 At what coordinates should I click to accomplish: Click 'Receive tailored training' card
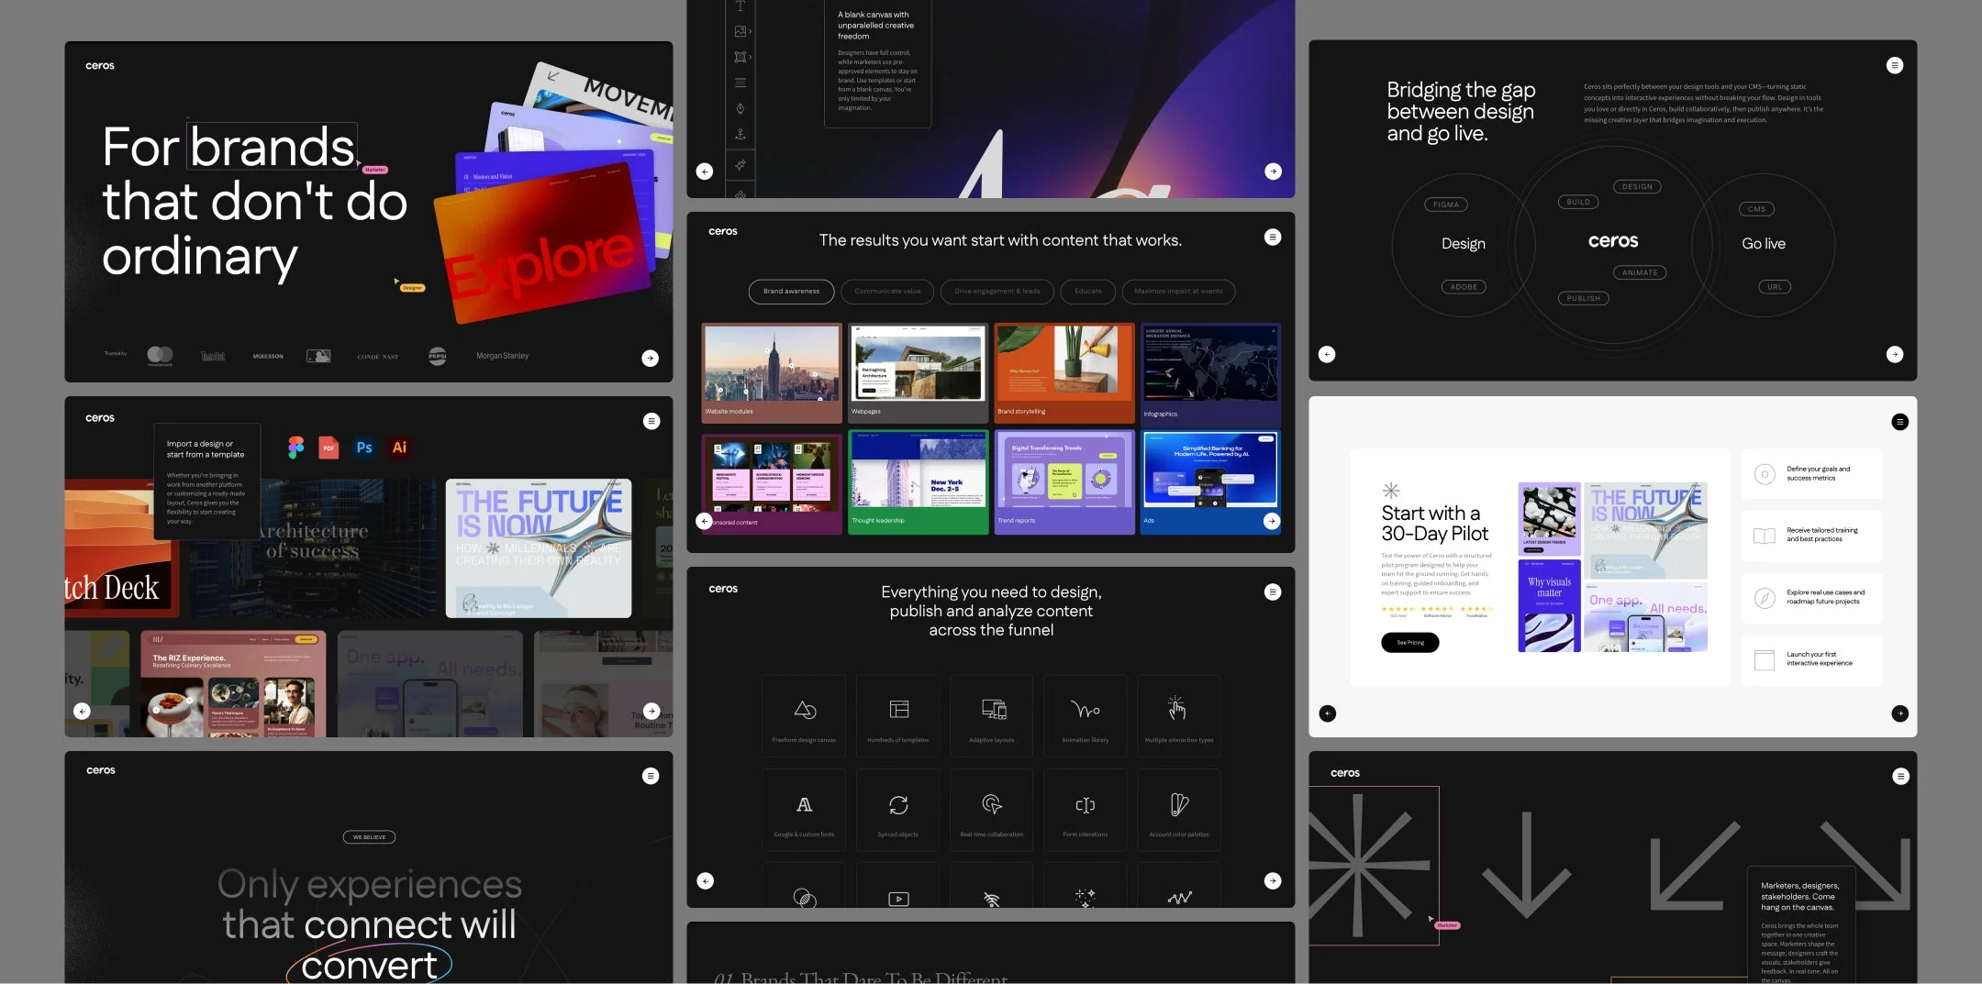click(x=1812, y=536)
